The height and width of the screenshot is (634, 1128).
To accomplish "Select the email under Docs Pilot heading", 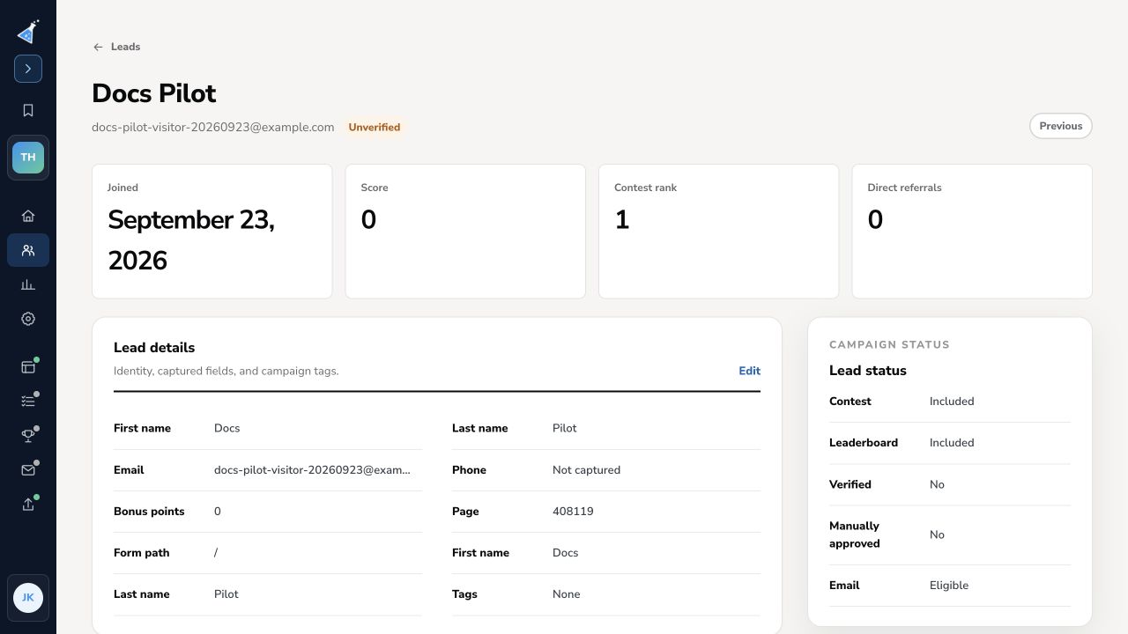I will pos(213,127).
